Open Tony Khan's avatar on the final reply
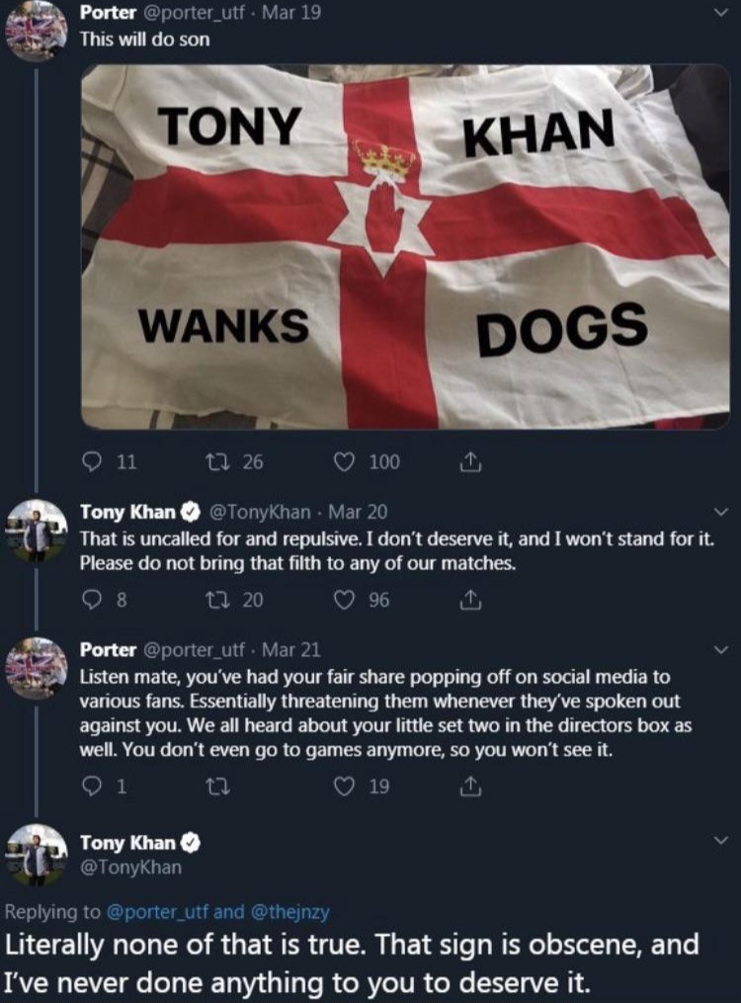This screenshot has height=1003, width=741. tap(37, 855)
